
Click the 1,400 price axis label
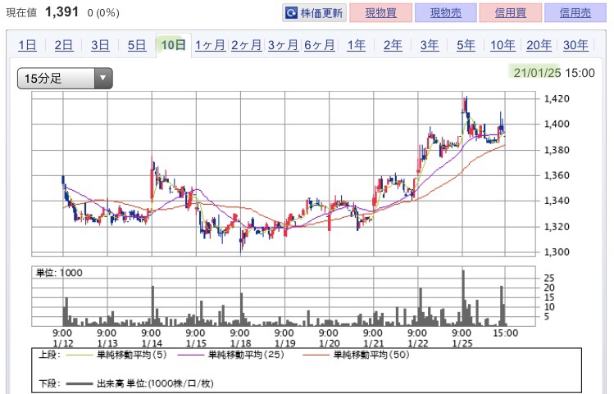(x=557, y=124)
